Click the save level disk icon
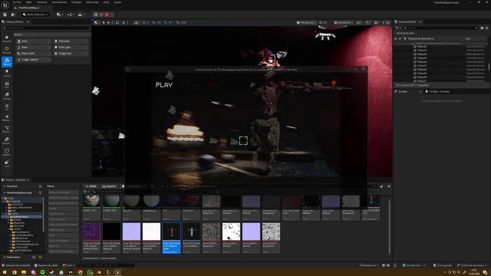The width and height of the screenshot is (491, 276). [x=6, y=15]
